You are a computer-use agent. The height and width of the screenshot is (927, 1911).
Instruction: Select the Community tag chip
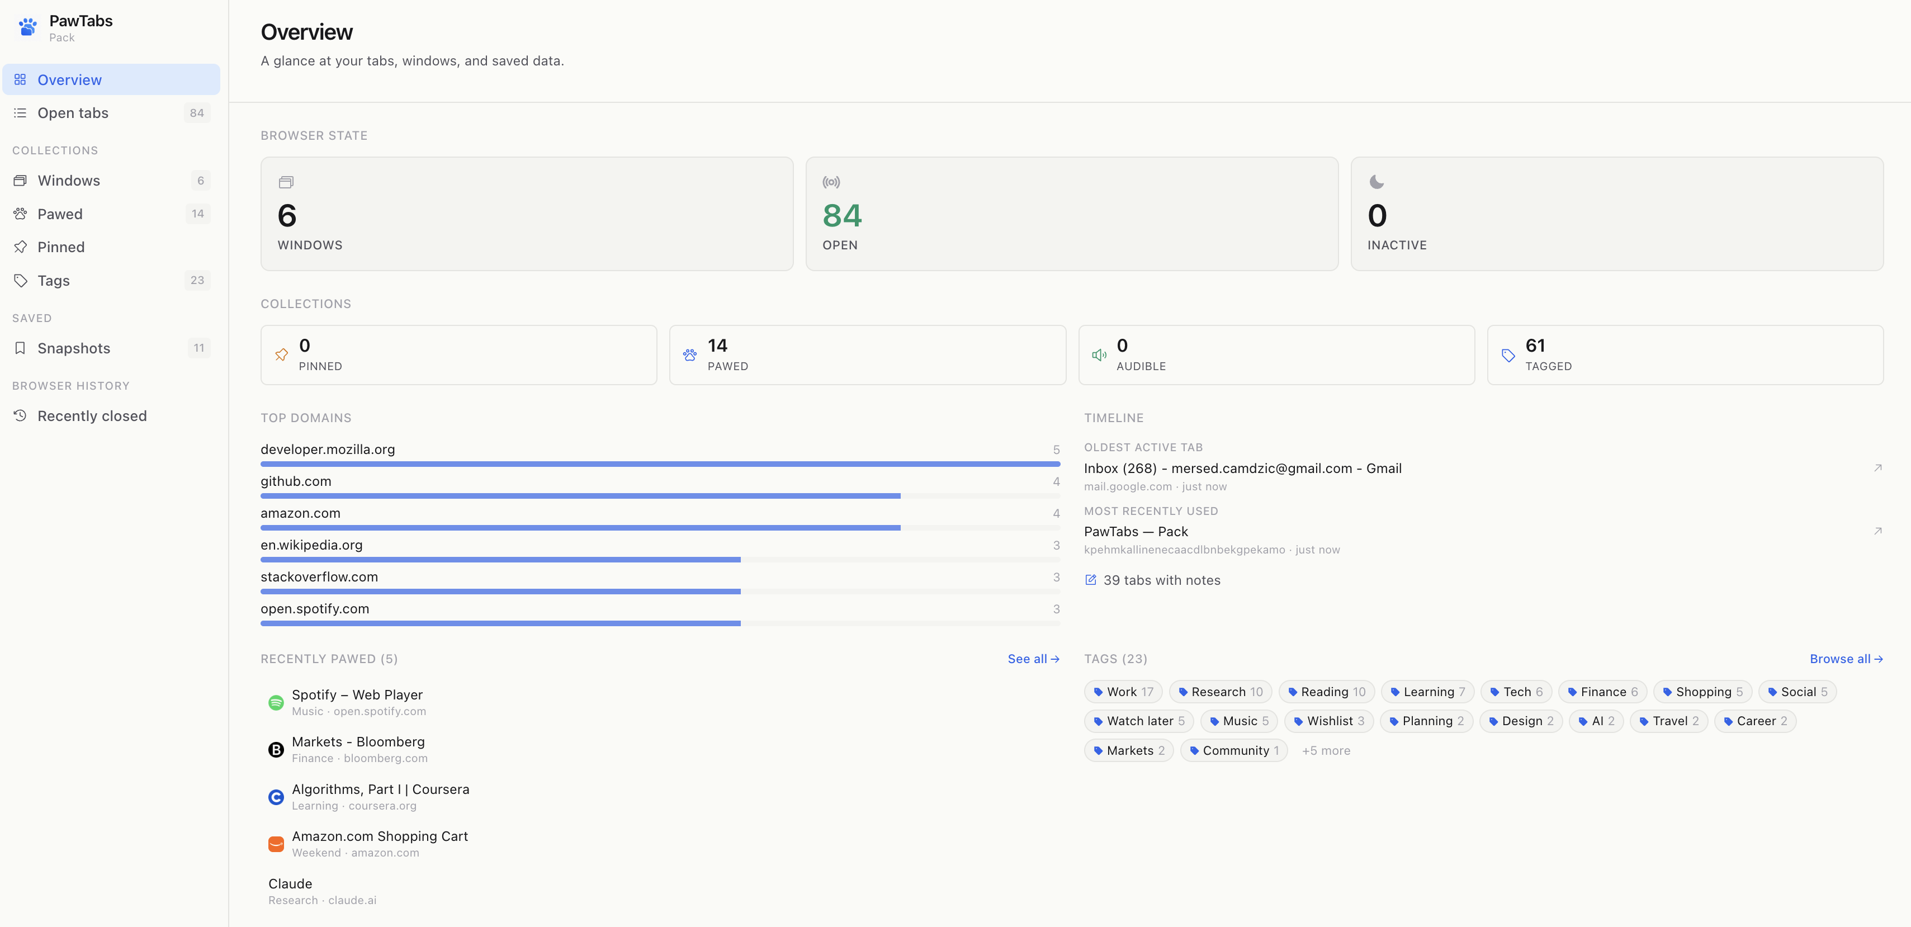(x=1234, y=750)
